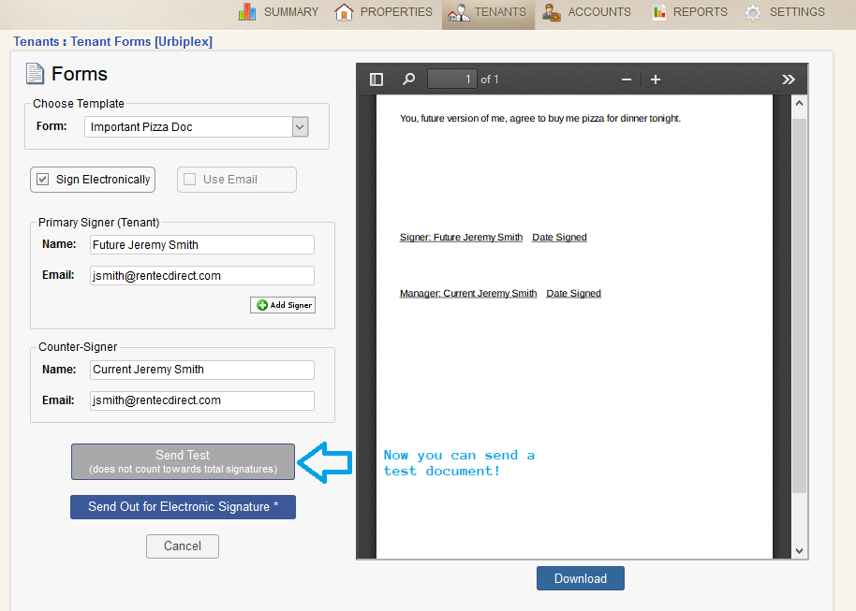Screen dimensions: 856x611
Task: Go to the Accounts tab
Action: 587,13
